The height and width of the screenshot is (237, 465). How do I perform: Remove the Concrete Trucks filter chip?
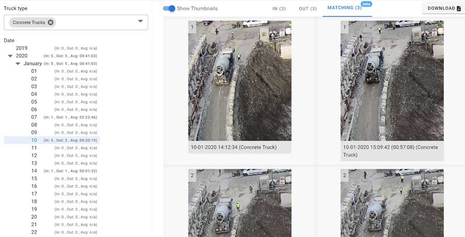pos(51,22)
